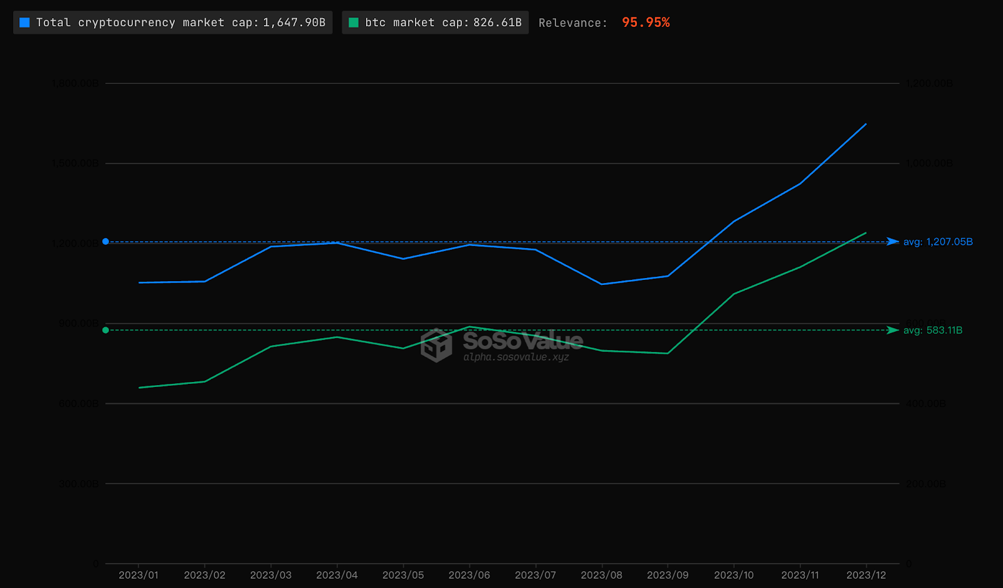Screen dimensions: 1003x588
Task: Click the SoSoValue watermark text
Action: 523,341
